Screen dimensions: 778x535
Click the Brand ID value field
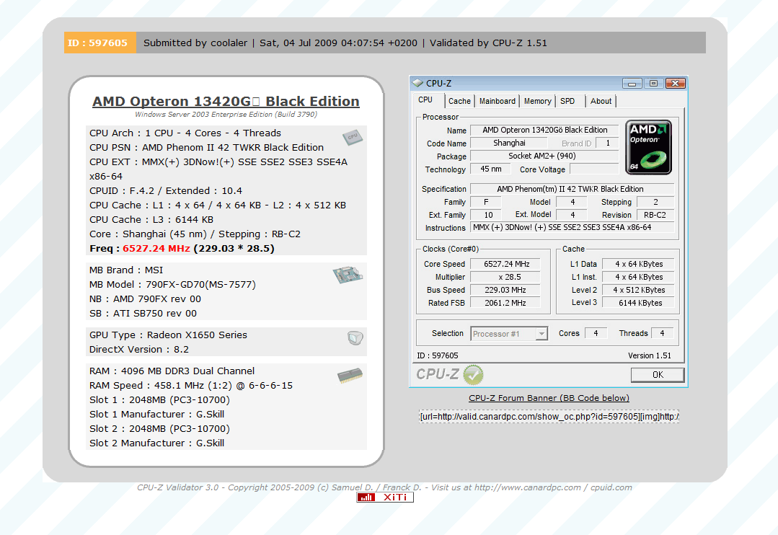click(x=607, y=143)
